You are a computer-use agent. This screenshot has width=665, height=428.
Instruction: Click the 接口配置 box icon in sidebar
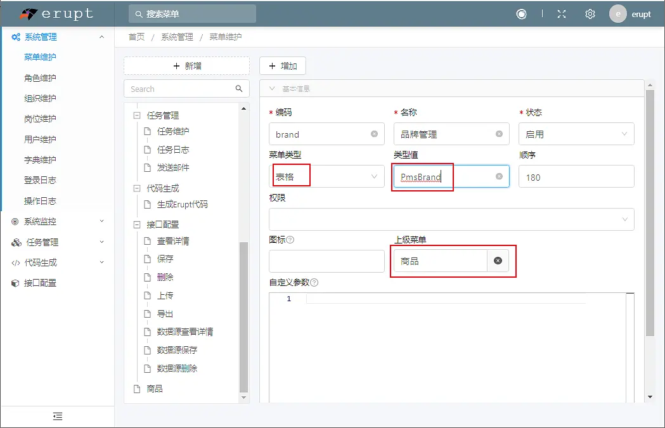click(15, 283)
